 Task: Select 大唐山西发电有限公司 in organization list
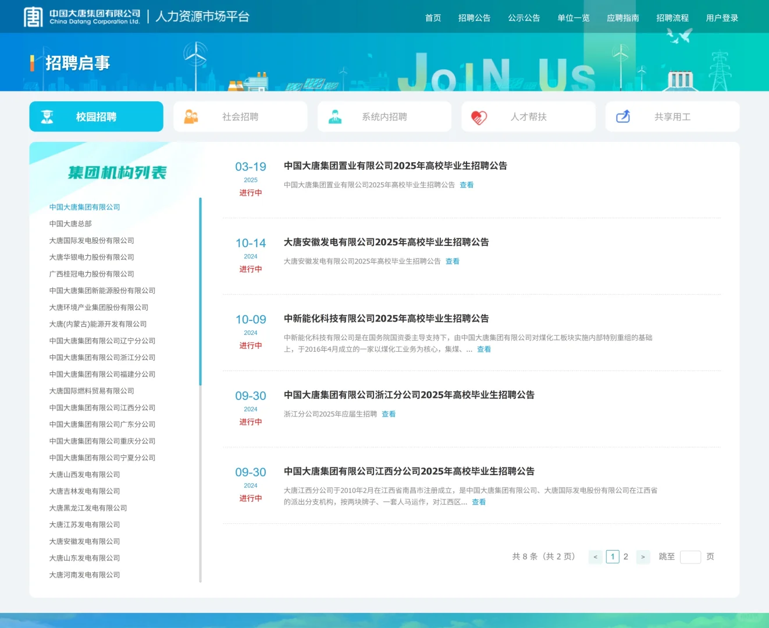pyautogui.click(x=85, y=474)
